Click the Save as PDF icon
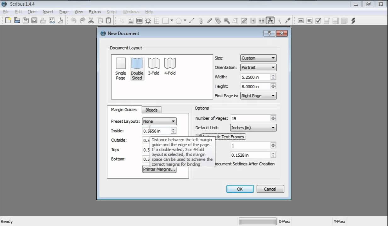The image size is (388, 226). pyautogui.click(x=60, y=20)
